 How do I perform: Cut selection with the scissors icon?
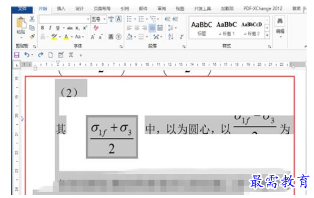click(x=32, y=19)
